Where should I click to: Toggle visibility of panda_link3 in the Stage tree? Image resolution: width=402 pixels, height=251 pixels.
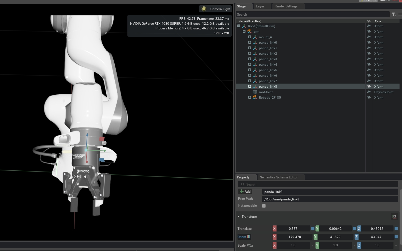(369, 59)
